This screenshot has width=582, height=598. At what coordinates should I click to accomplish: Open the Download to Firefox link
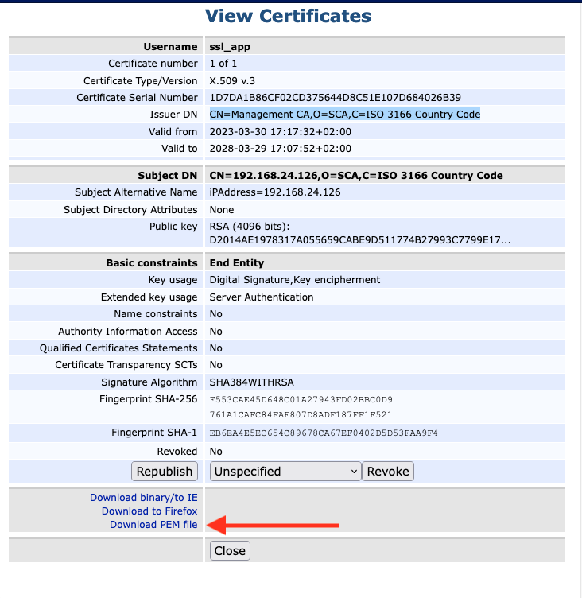[x=149, y=511]
